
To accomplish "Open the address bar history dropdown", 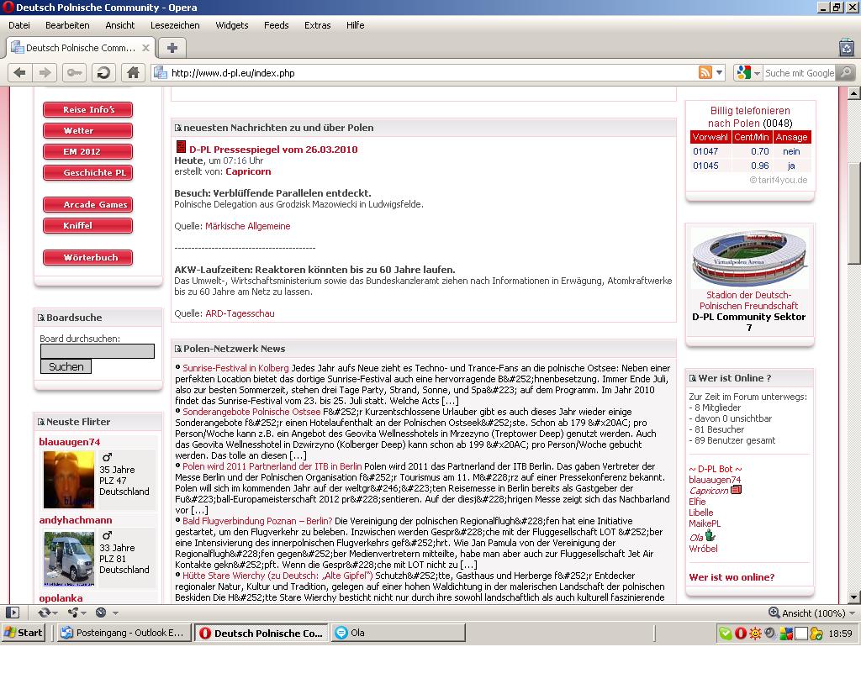I will coord(720,73).
